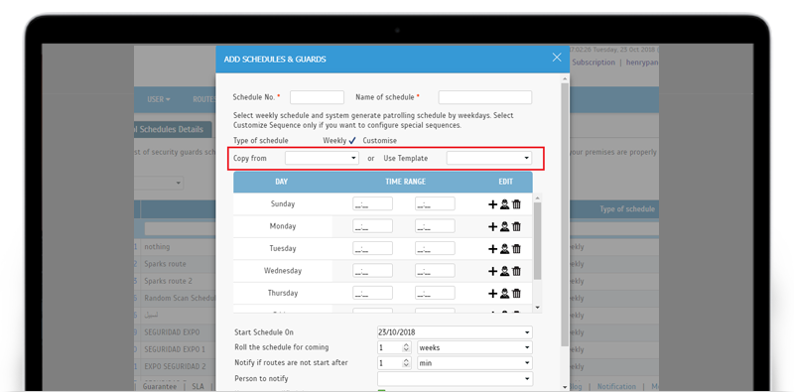The width and height of the screenshot is (794, 392).
Task: Assign a guard to the Thursday schedule
Action: pyautogui.click(x=504, y=293)
